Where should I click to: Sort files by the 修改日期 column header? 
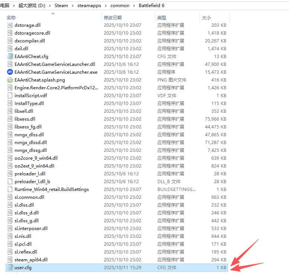(113, 17)
